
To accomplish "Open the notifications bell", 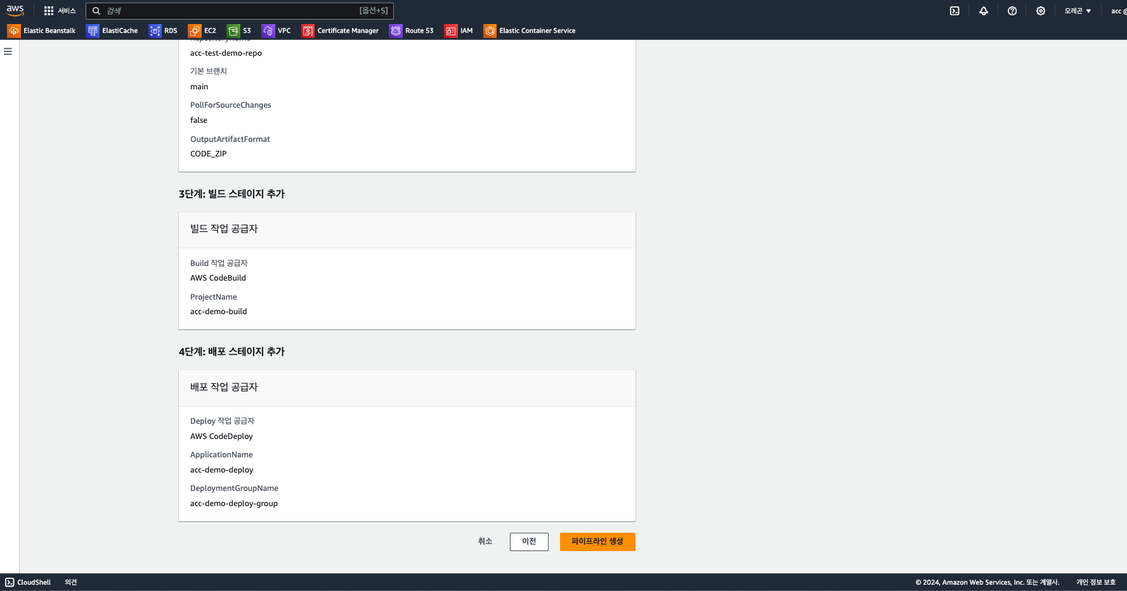I will (984, 11).
